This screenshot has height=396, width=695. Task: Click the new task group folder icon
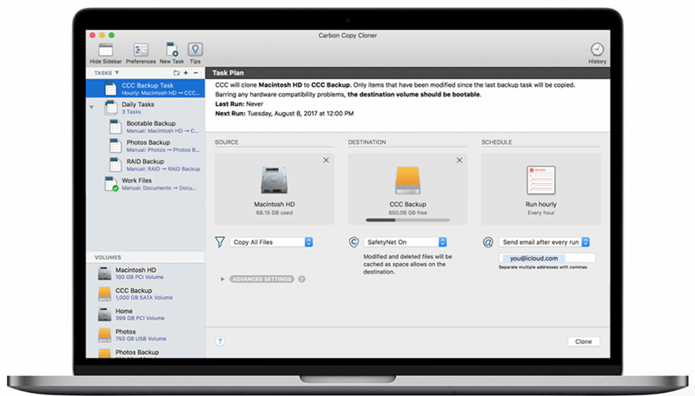click(176, 73)
